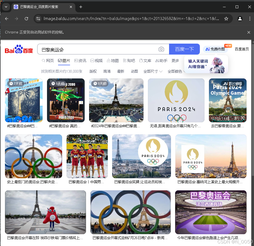Dismiss the Chrome automation notice bar

pyautogui.click(x=249, y=32)
